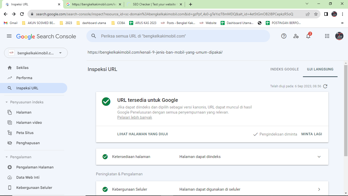Open the Posts Bengkel Kak bookmark

[178, 23]
